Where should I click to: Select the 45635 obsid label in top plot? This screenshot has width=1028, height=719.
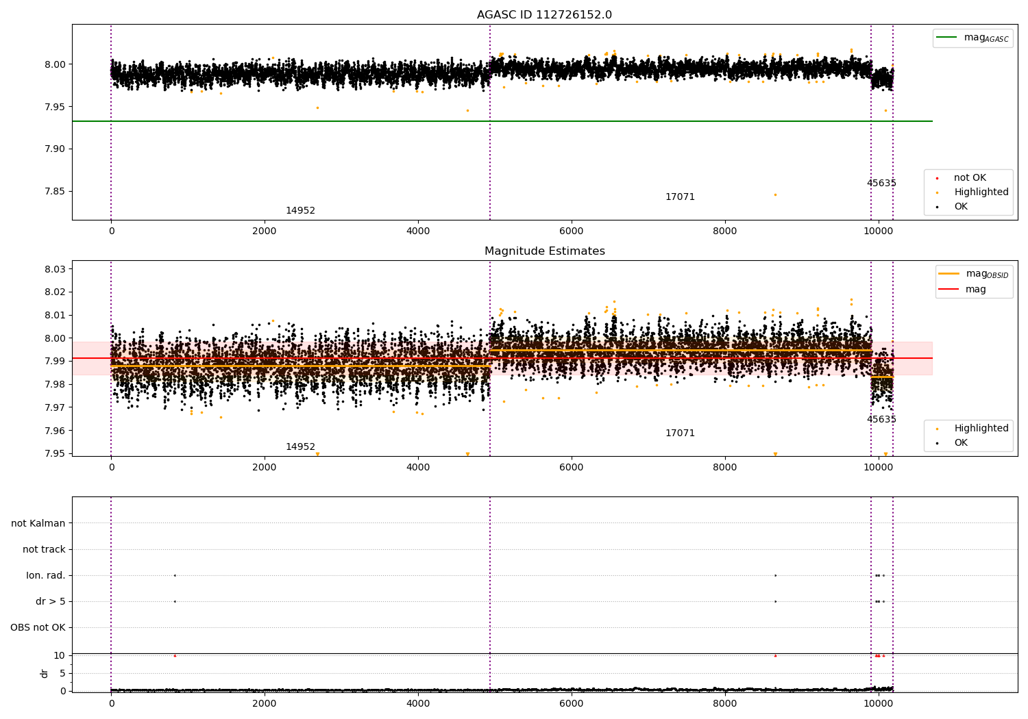(x=881, y=183)
